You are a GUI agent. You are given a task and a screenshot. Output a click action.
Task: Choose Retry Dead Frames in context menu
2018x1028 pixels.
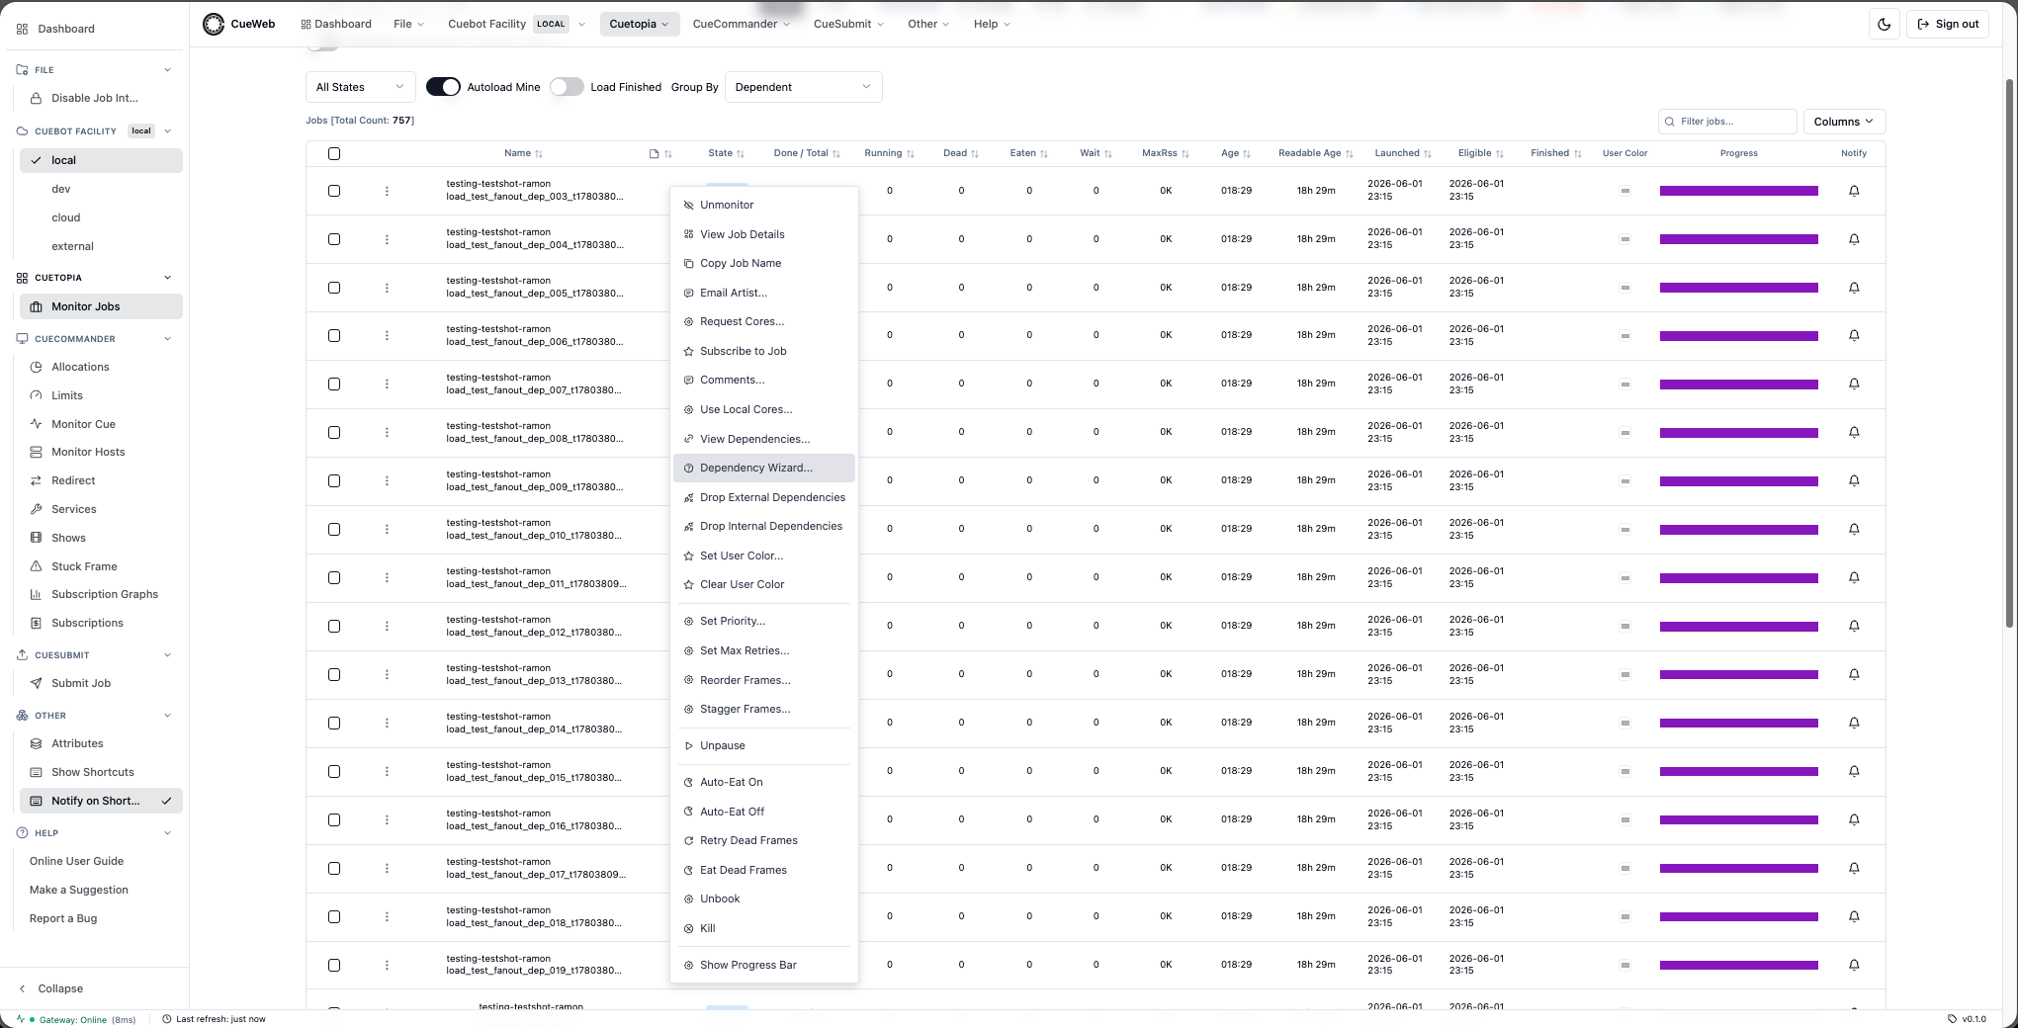[x=763, y=840]
